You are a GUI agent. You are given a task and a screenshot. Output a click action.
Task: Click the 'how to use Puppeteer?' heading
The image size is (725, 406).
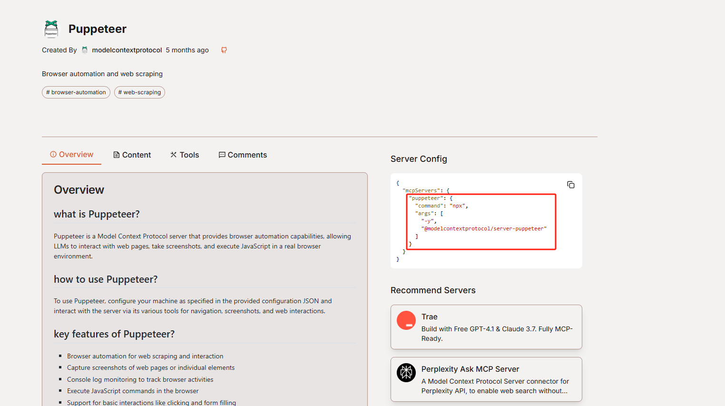(106, 279)
